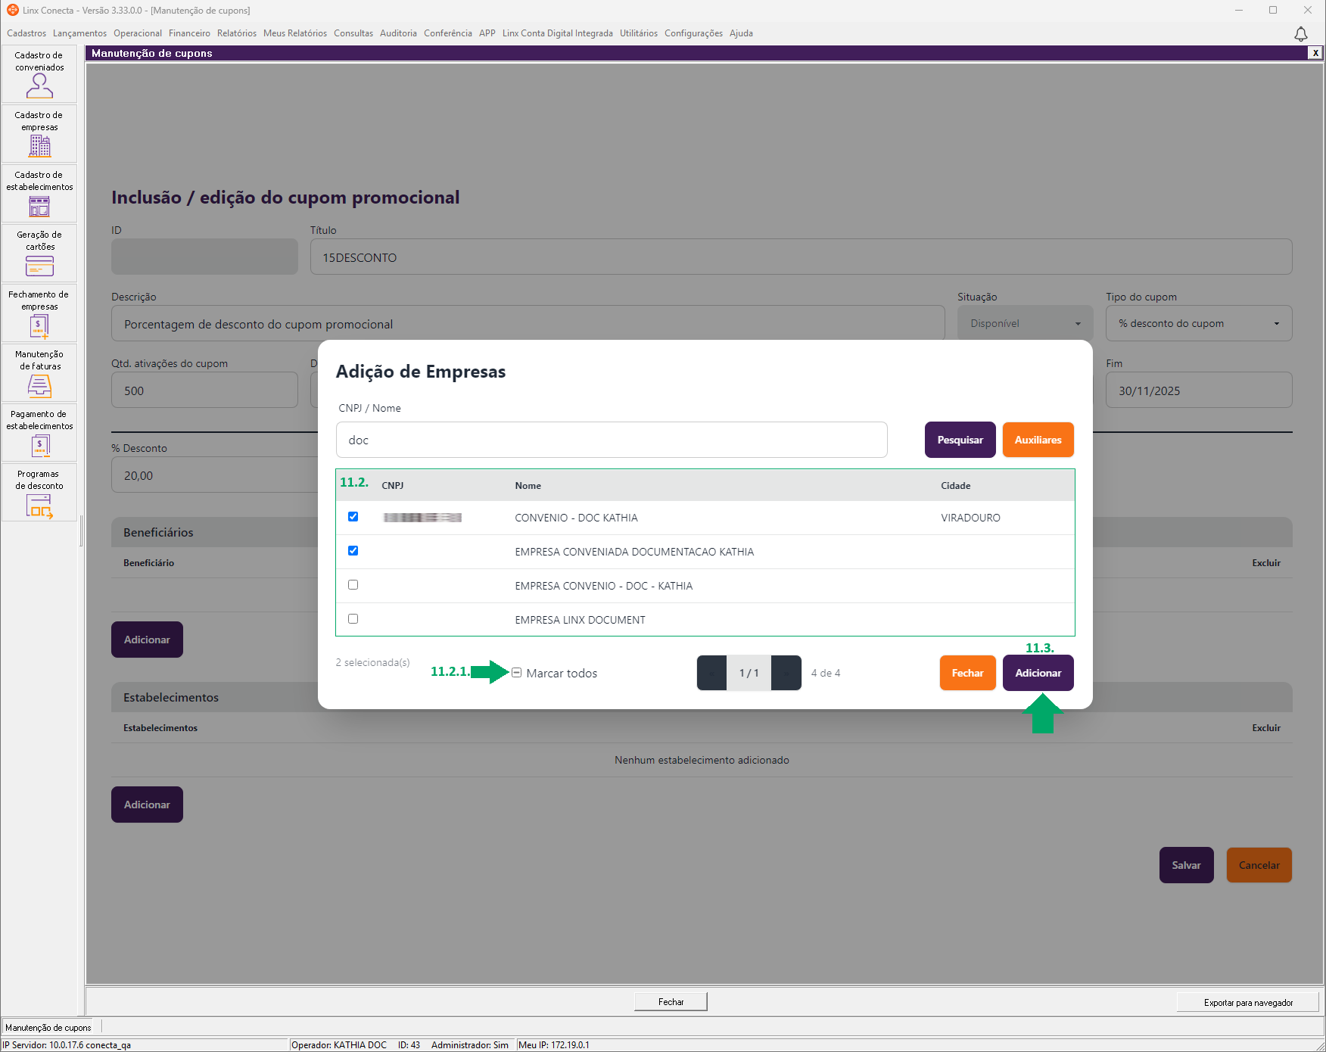Open the Ajuda menu
Image resolution: width=1326 pixels, height=1052 pixels.
741,33
